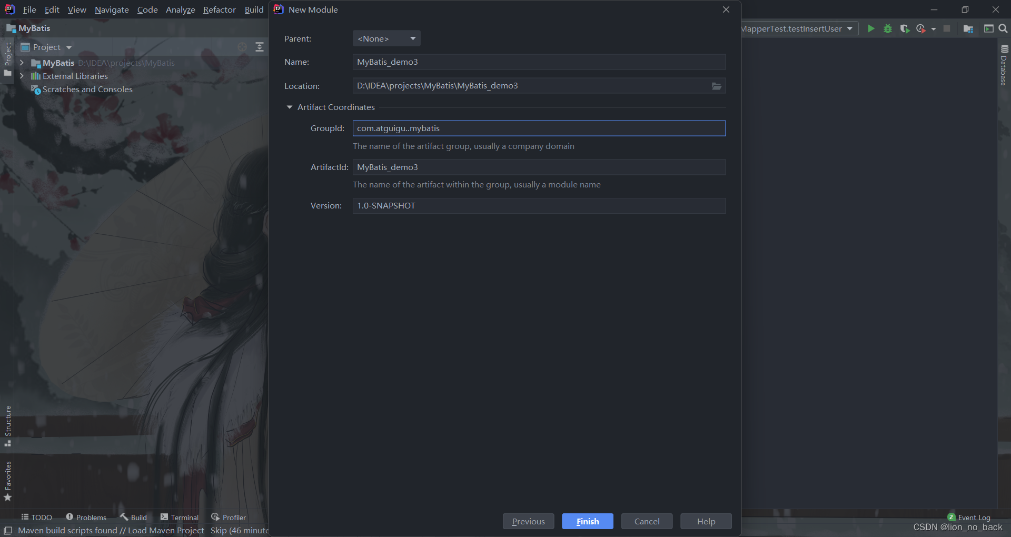Screen dimensions: 1011x537
Task: Click the Debug bug icon
Action: pos(888,28)
